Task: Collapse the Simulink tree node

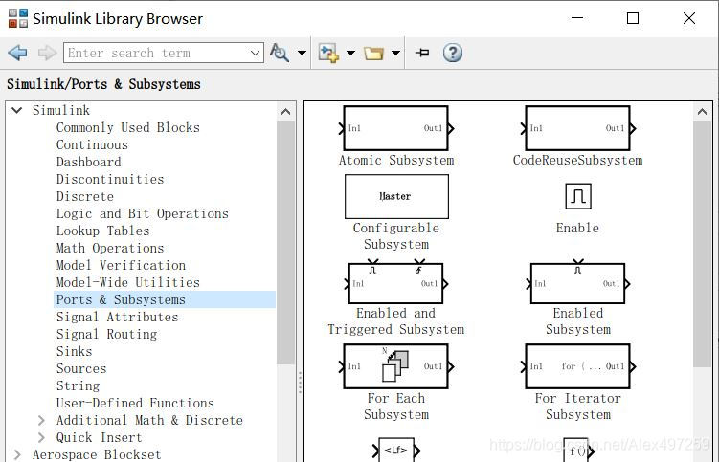Action: [x=17, y=110]
